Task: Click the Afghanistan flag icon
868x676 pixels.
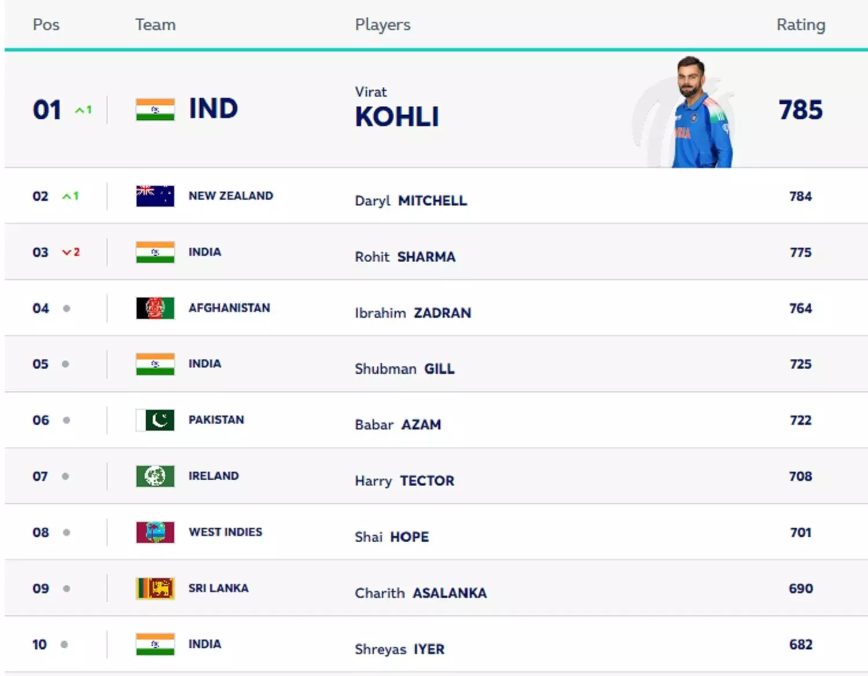Action: coord(155,308)
